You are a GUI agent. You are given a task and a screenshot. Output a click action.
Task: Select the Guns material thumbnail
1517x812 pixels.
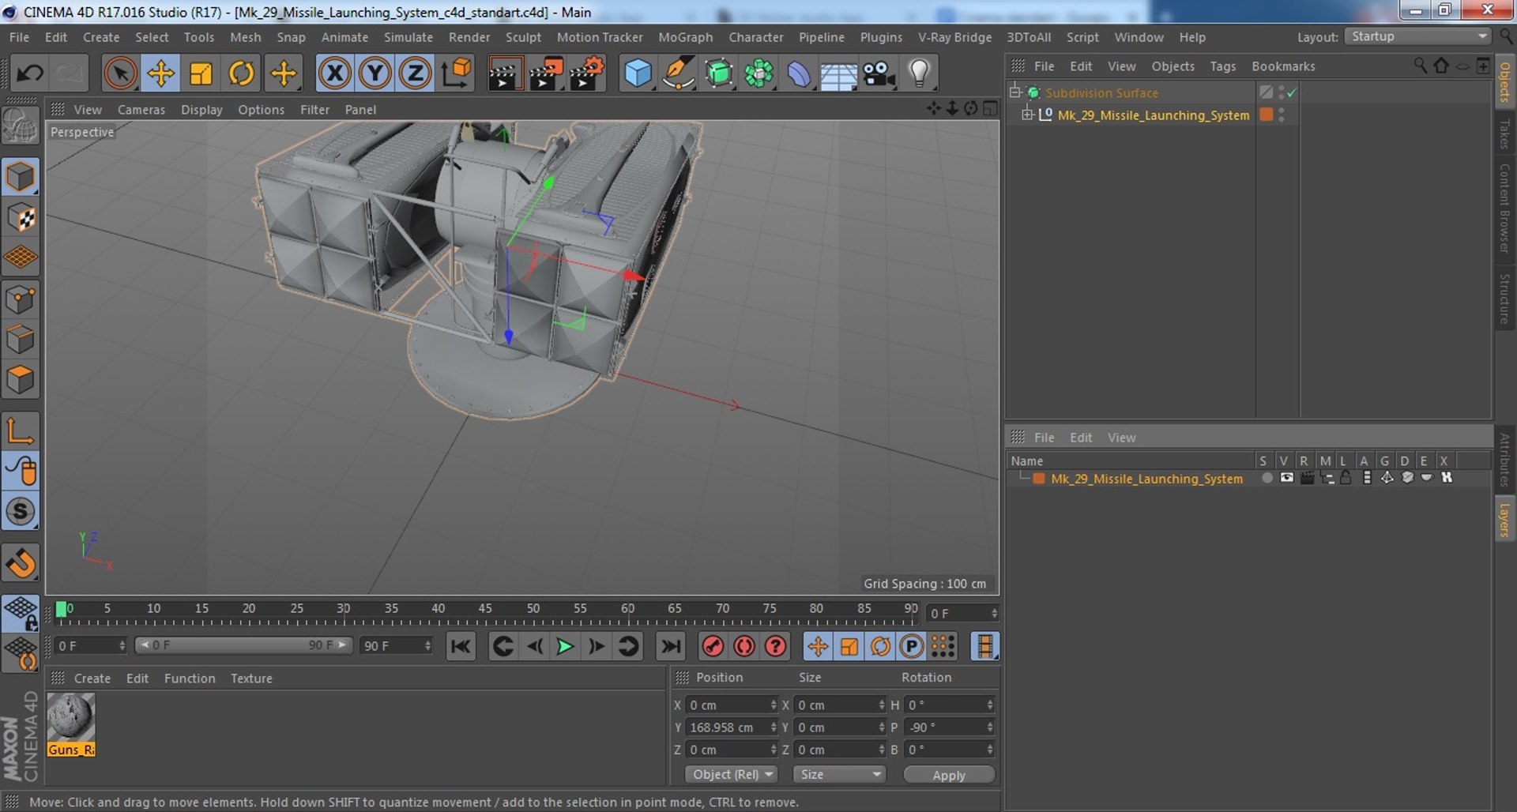(71, 718)
